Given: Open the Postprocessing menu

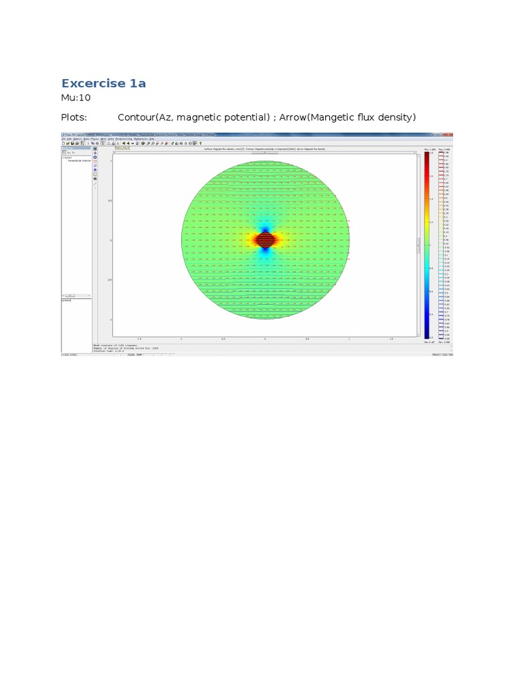Looking at the screenshot, I should pos(124,139).
